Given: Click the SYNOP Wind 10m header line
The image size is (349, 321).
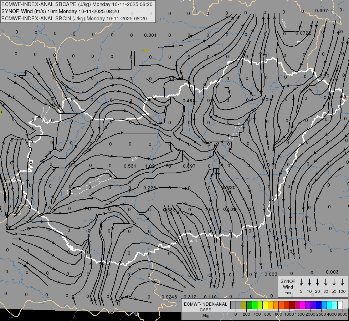Looking at the screenshot, I should pos(60,11).
